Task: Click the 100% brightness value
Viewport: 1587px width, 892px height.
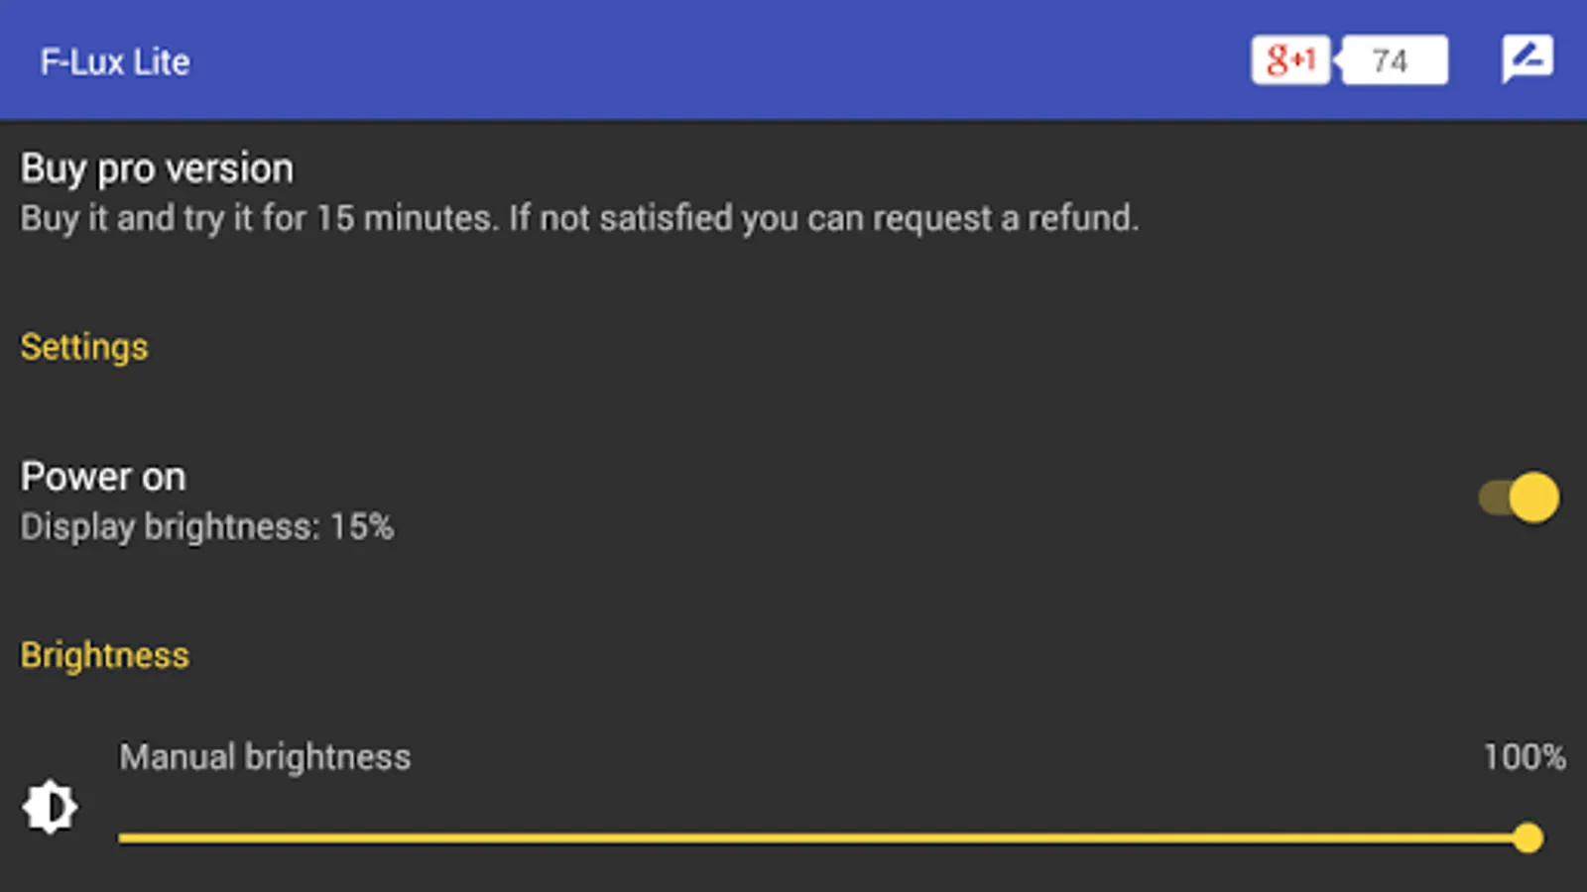Action: point(1525,756)
